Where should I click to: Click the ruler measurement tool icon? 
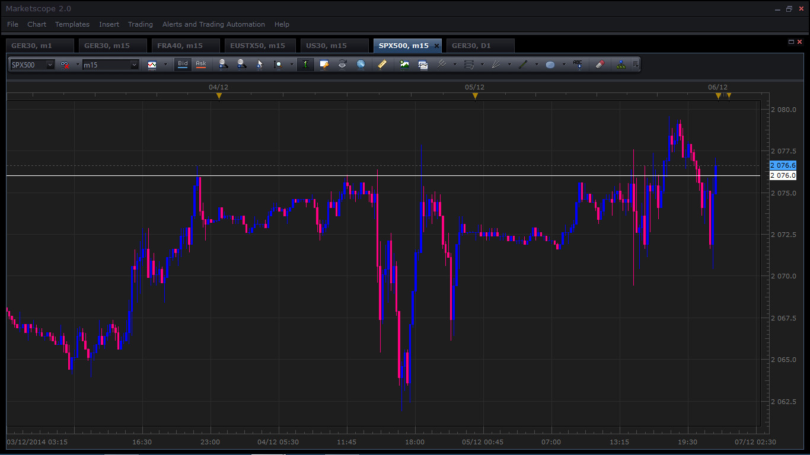(382, 65)
